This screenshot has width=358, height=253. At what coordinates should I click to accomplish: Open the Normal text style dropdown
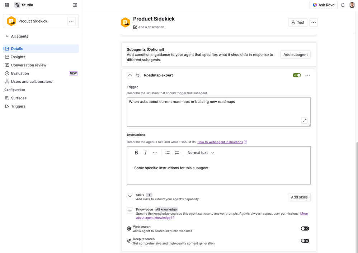tap(201, 153)
